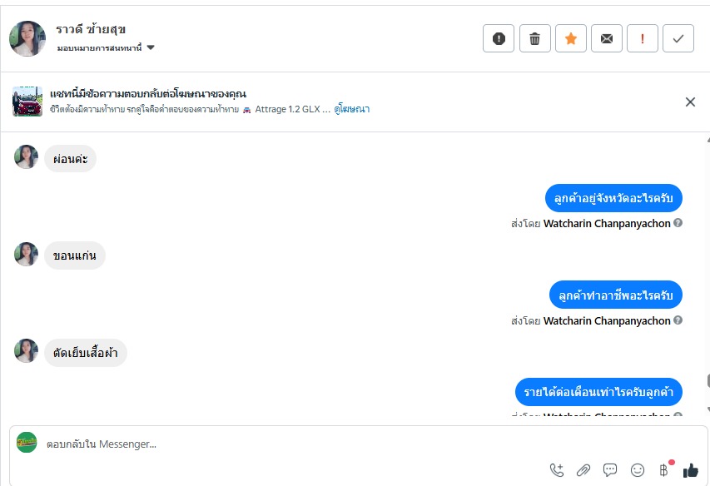This screenshot has width=710, height=486.
Task: Click the baht payment request icon
Action: (x=664, y=470)
